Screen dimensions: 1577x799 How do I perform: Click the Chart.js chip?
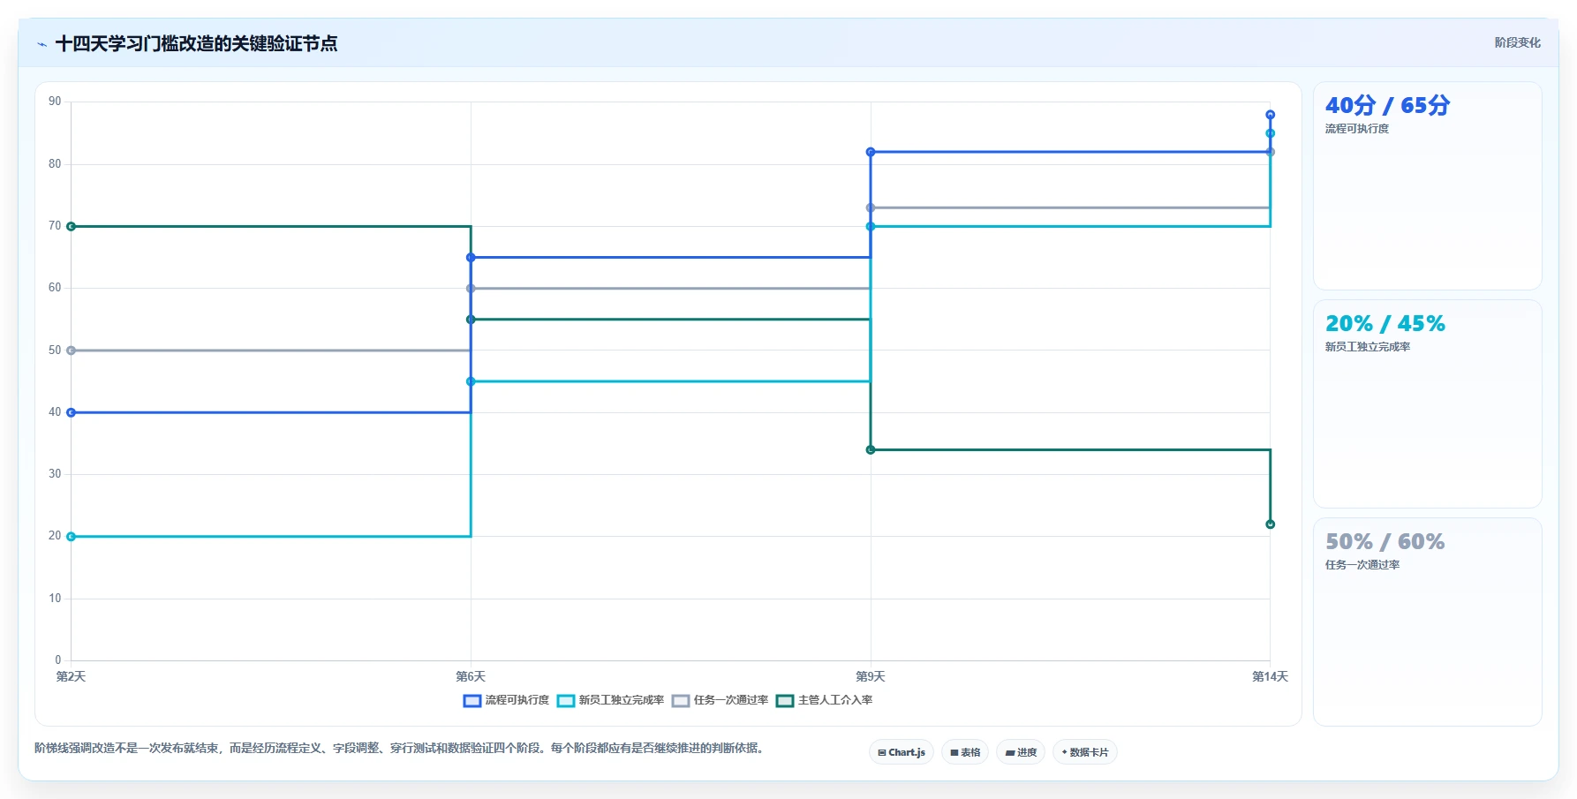[x=902, y=752]
